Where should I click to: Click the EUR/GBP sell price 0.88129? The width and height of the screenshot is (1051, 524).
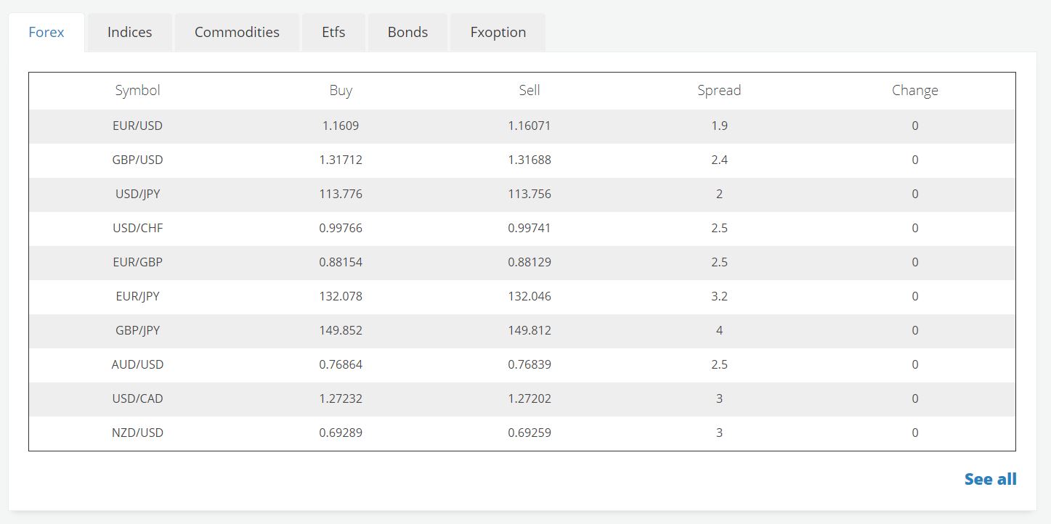tap(529, 262)
